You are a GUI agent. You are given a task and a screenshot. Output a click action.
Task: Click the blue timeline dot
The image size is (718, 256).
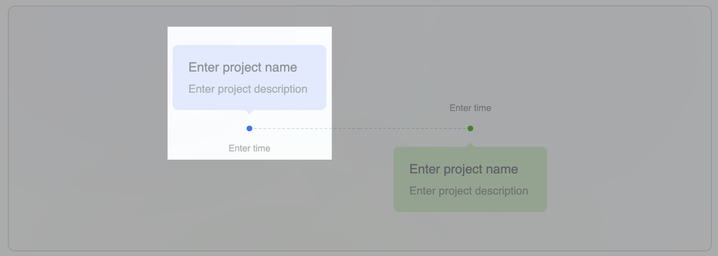pyautogui.click(x=249, y=128)
